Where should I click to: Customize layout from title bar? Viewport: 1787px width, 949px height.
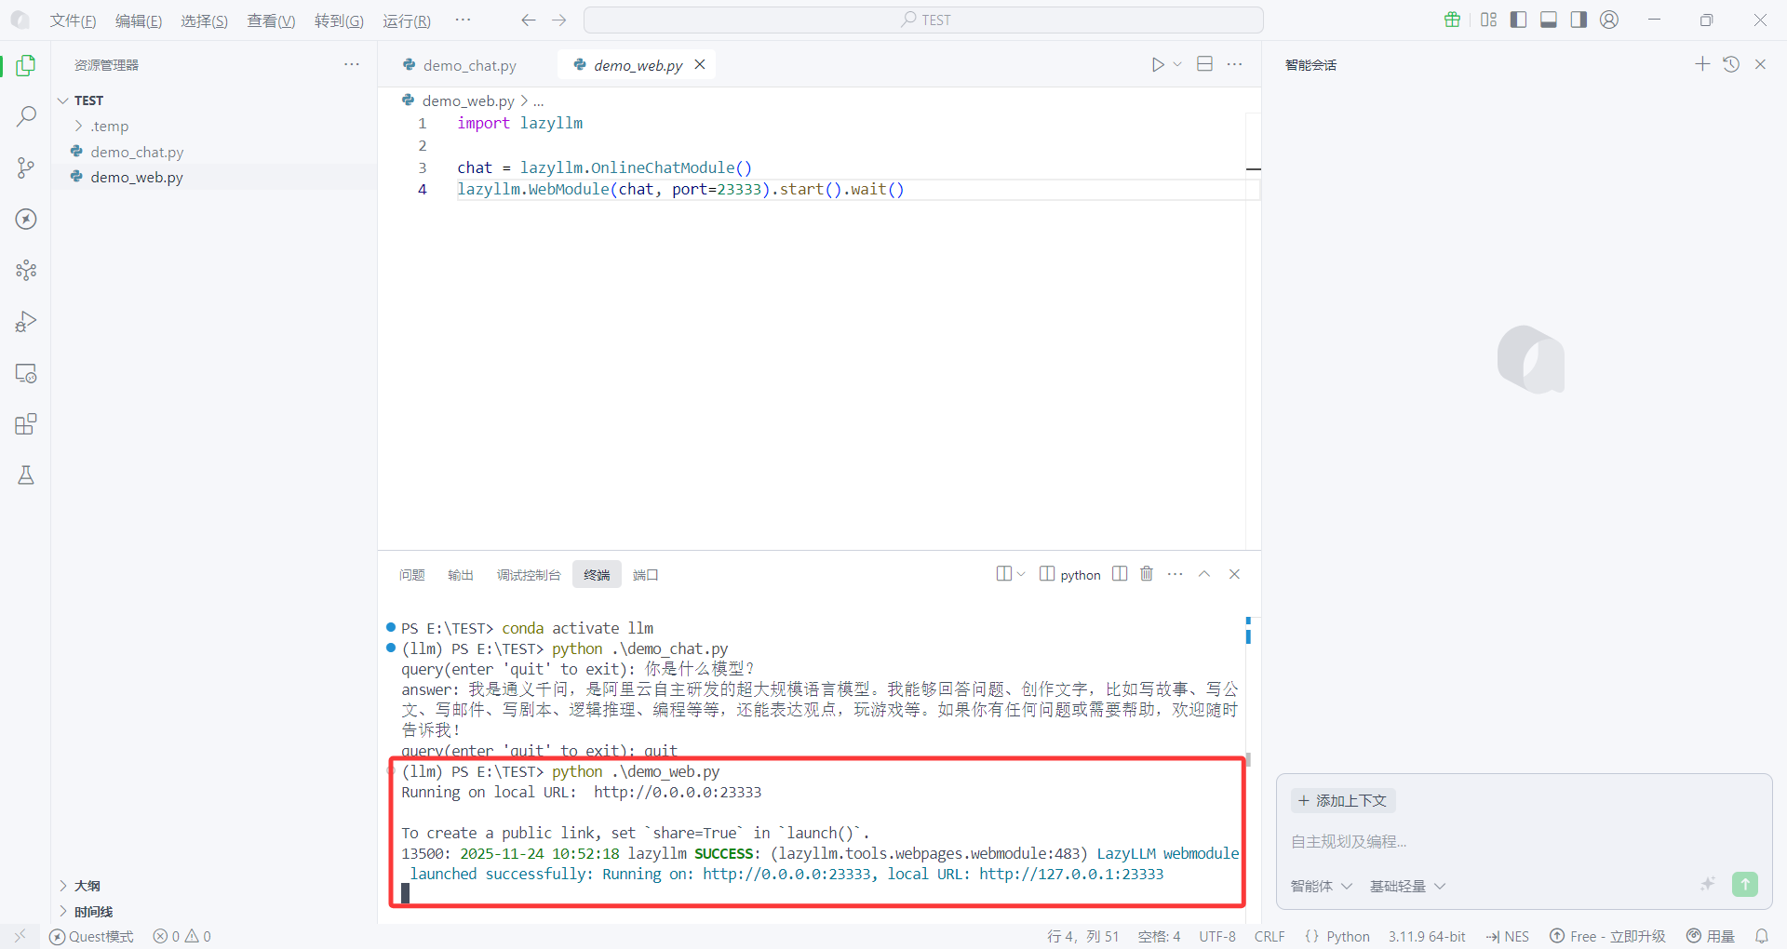1488,20
